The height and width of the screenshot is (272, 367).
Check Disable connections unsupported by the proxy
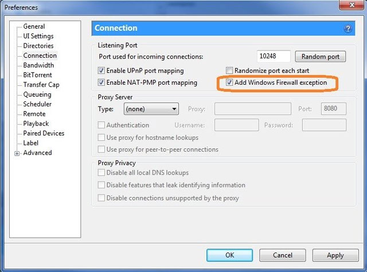pyautogui.click(x=101, y=198)
